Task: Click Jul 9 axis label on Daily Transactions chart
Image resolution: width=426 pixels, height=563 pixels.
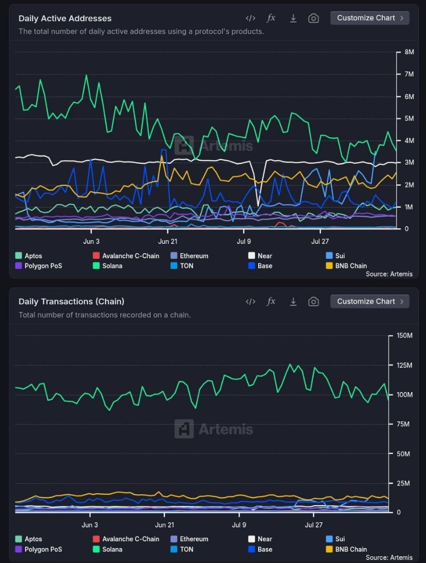Action: click(239, 525)
